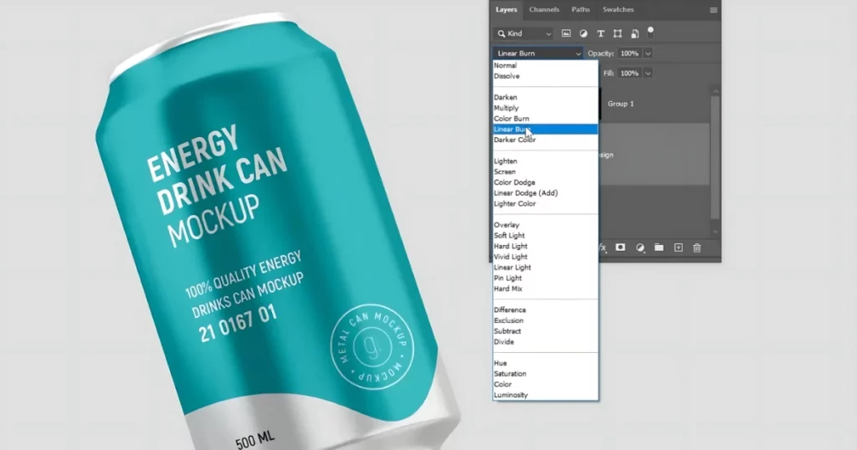Open the Layers panel menu icon
857x450 pixels.
pos(713,10)
